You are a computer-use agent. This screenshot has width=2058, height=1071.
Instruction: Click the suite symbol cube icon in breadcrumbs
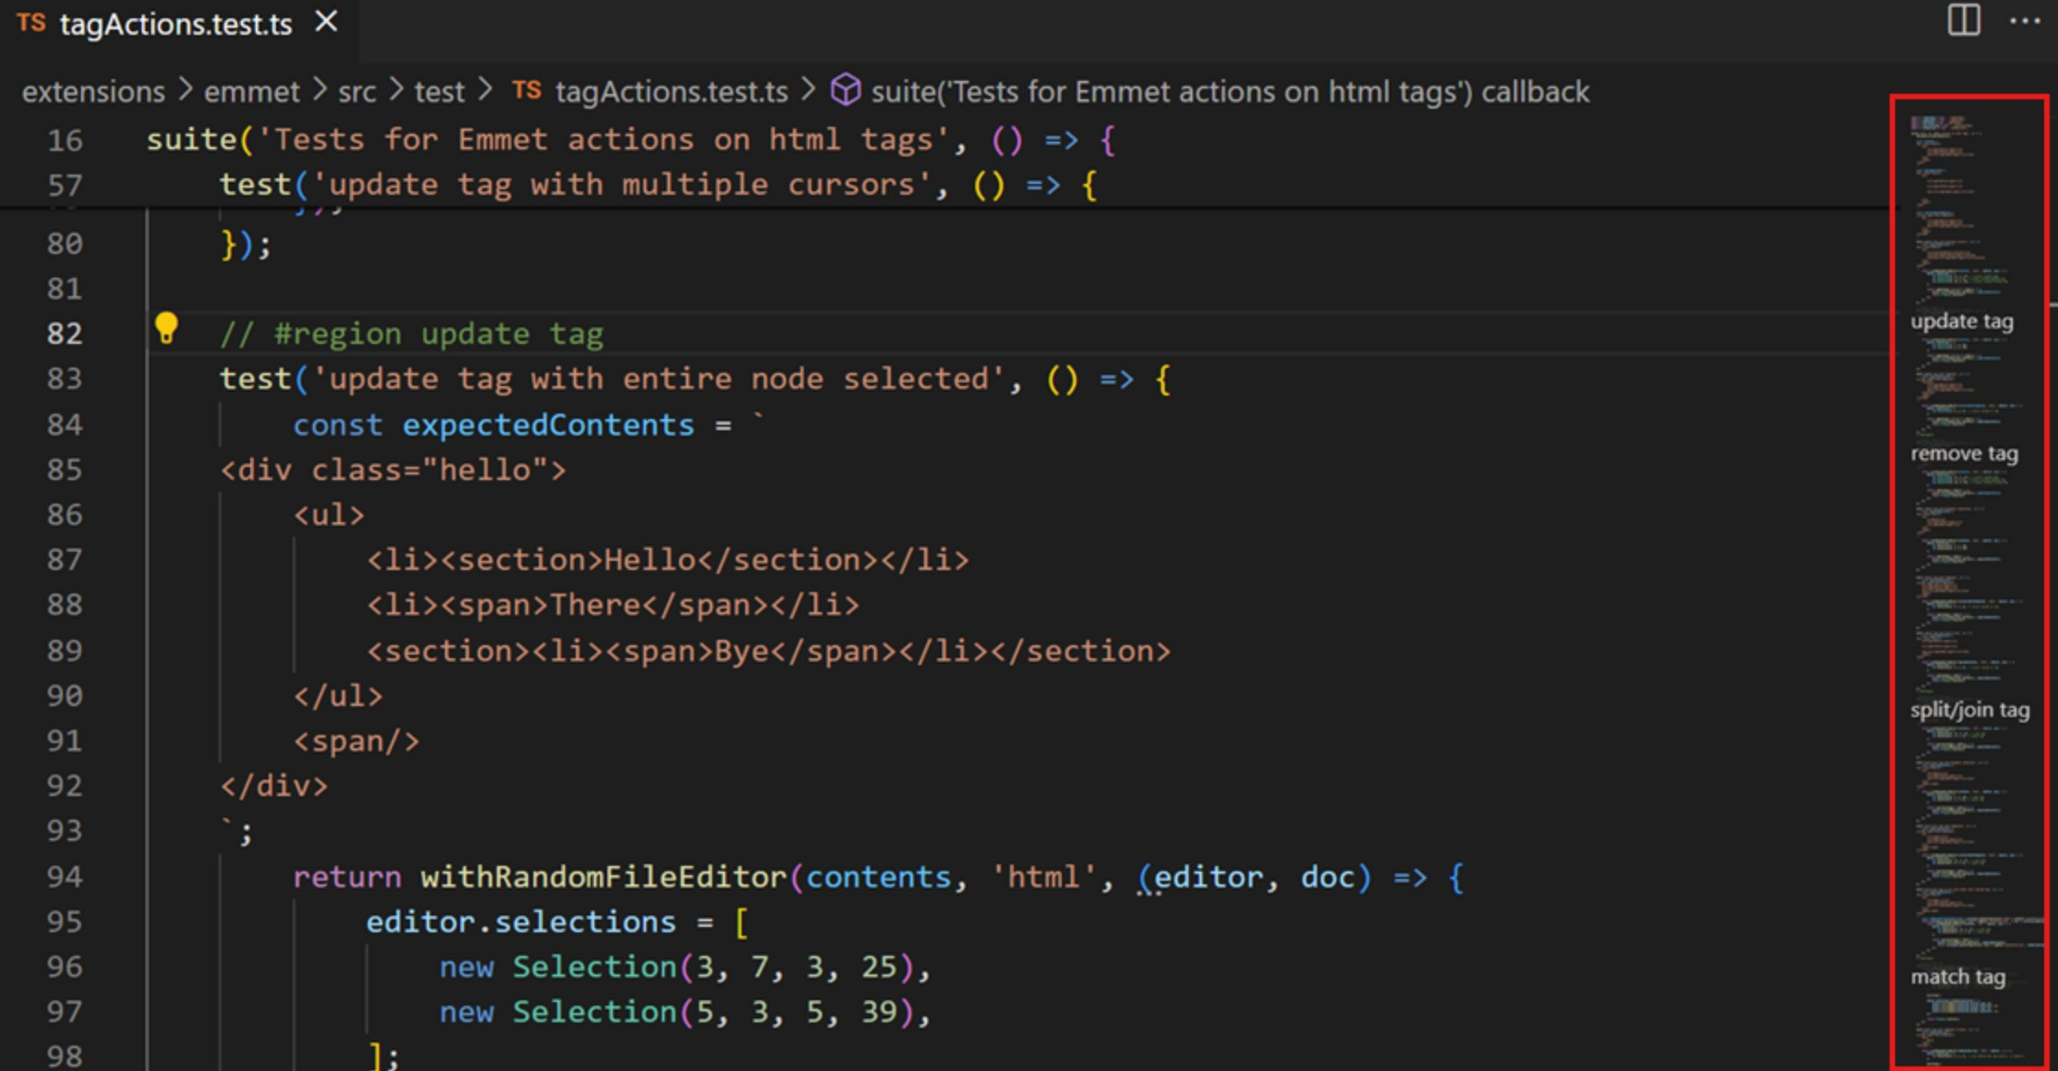(845, 90)
